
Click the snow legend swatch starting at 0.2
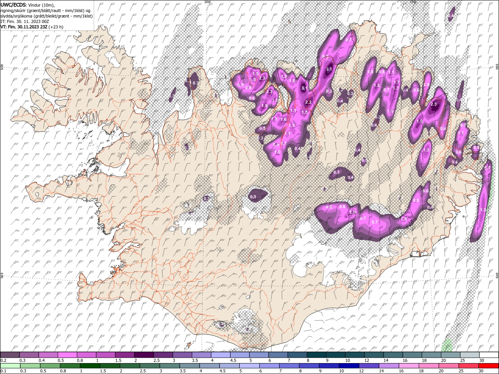(10, 355)
